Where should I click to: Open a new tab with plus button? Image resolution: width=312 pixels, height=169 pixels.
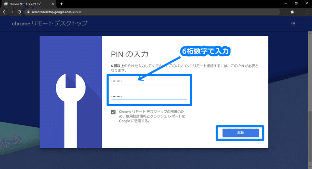pyautogui.click(x=61, y=4)
